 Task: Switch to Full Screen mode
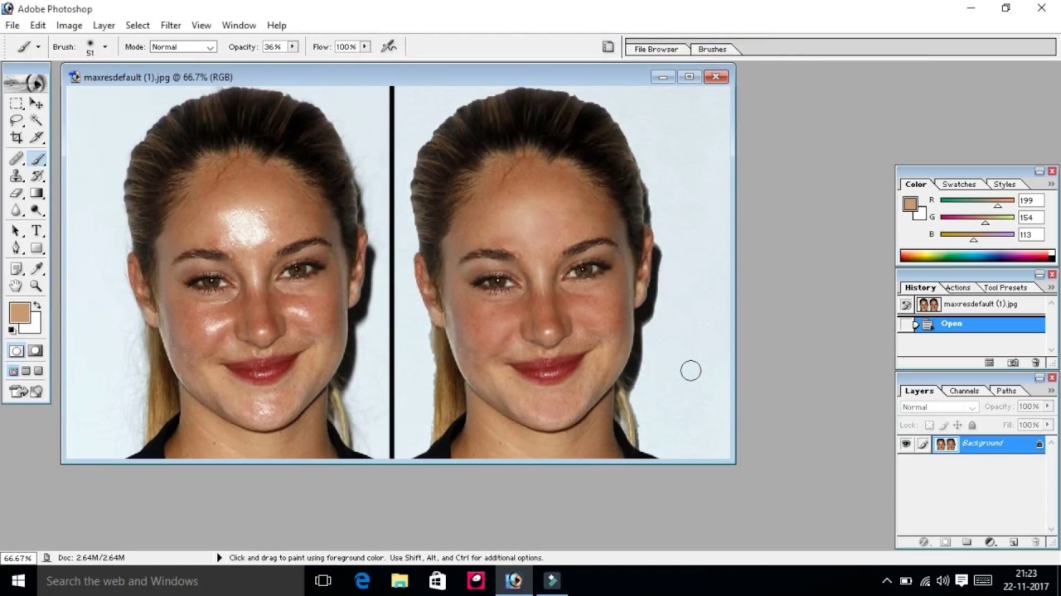[39, 371]
